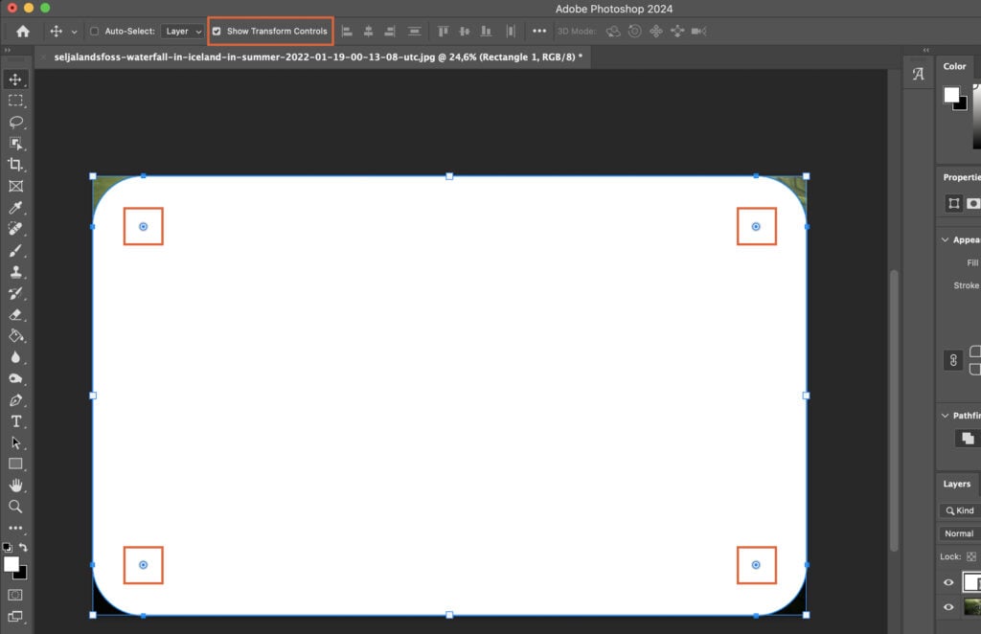The image size is (981, 634).
Task: Pick the Eyedropper tool
Action: click(16, 208)
